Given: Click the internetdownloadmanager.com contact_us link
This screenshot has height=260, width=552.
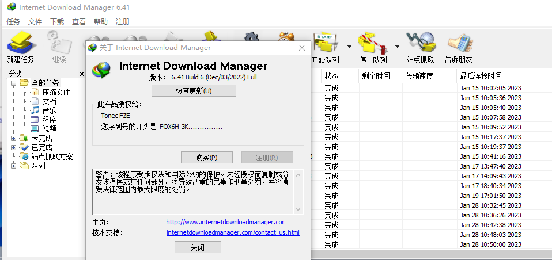Looking at the screenshot, I should pos(233,232).
